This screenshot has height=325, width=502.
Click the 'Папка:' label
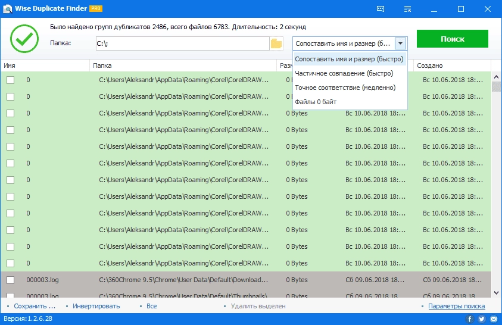point(61,43)
